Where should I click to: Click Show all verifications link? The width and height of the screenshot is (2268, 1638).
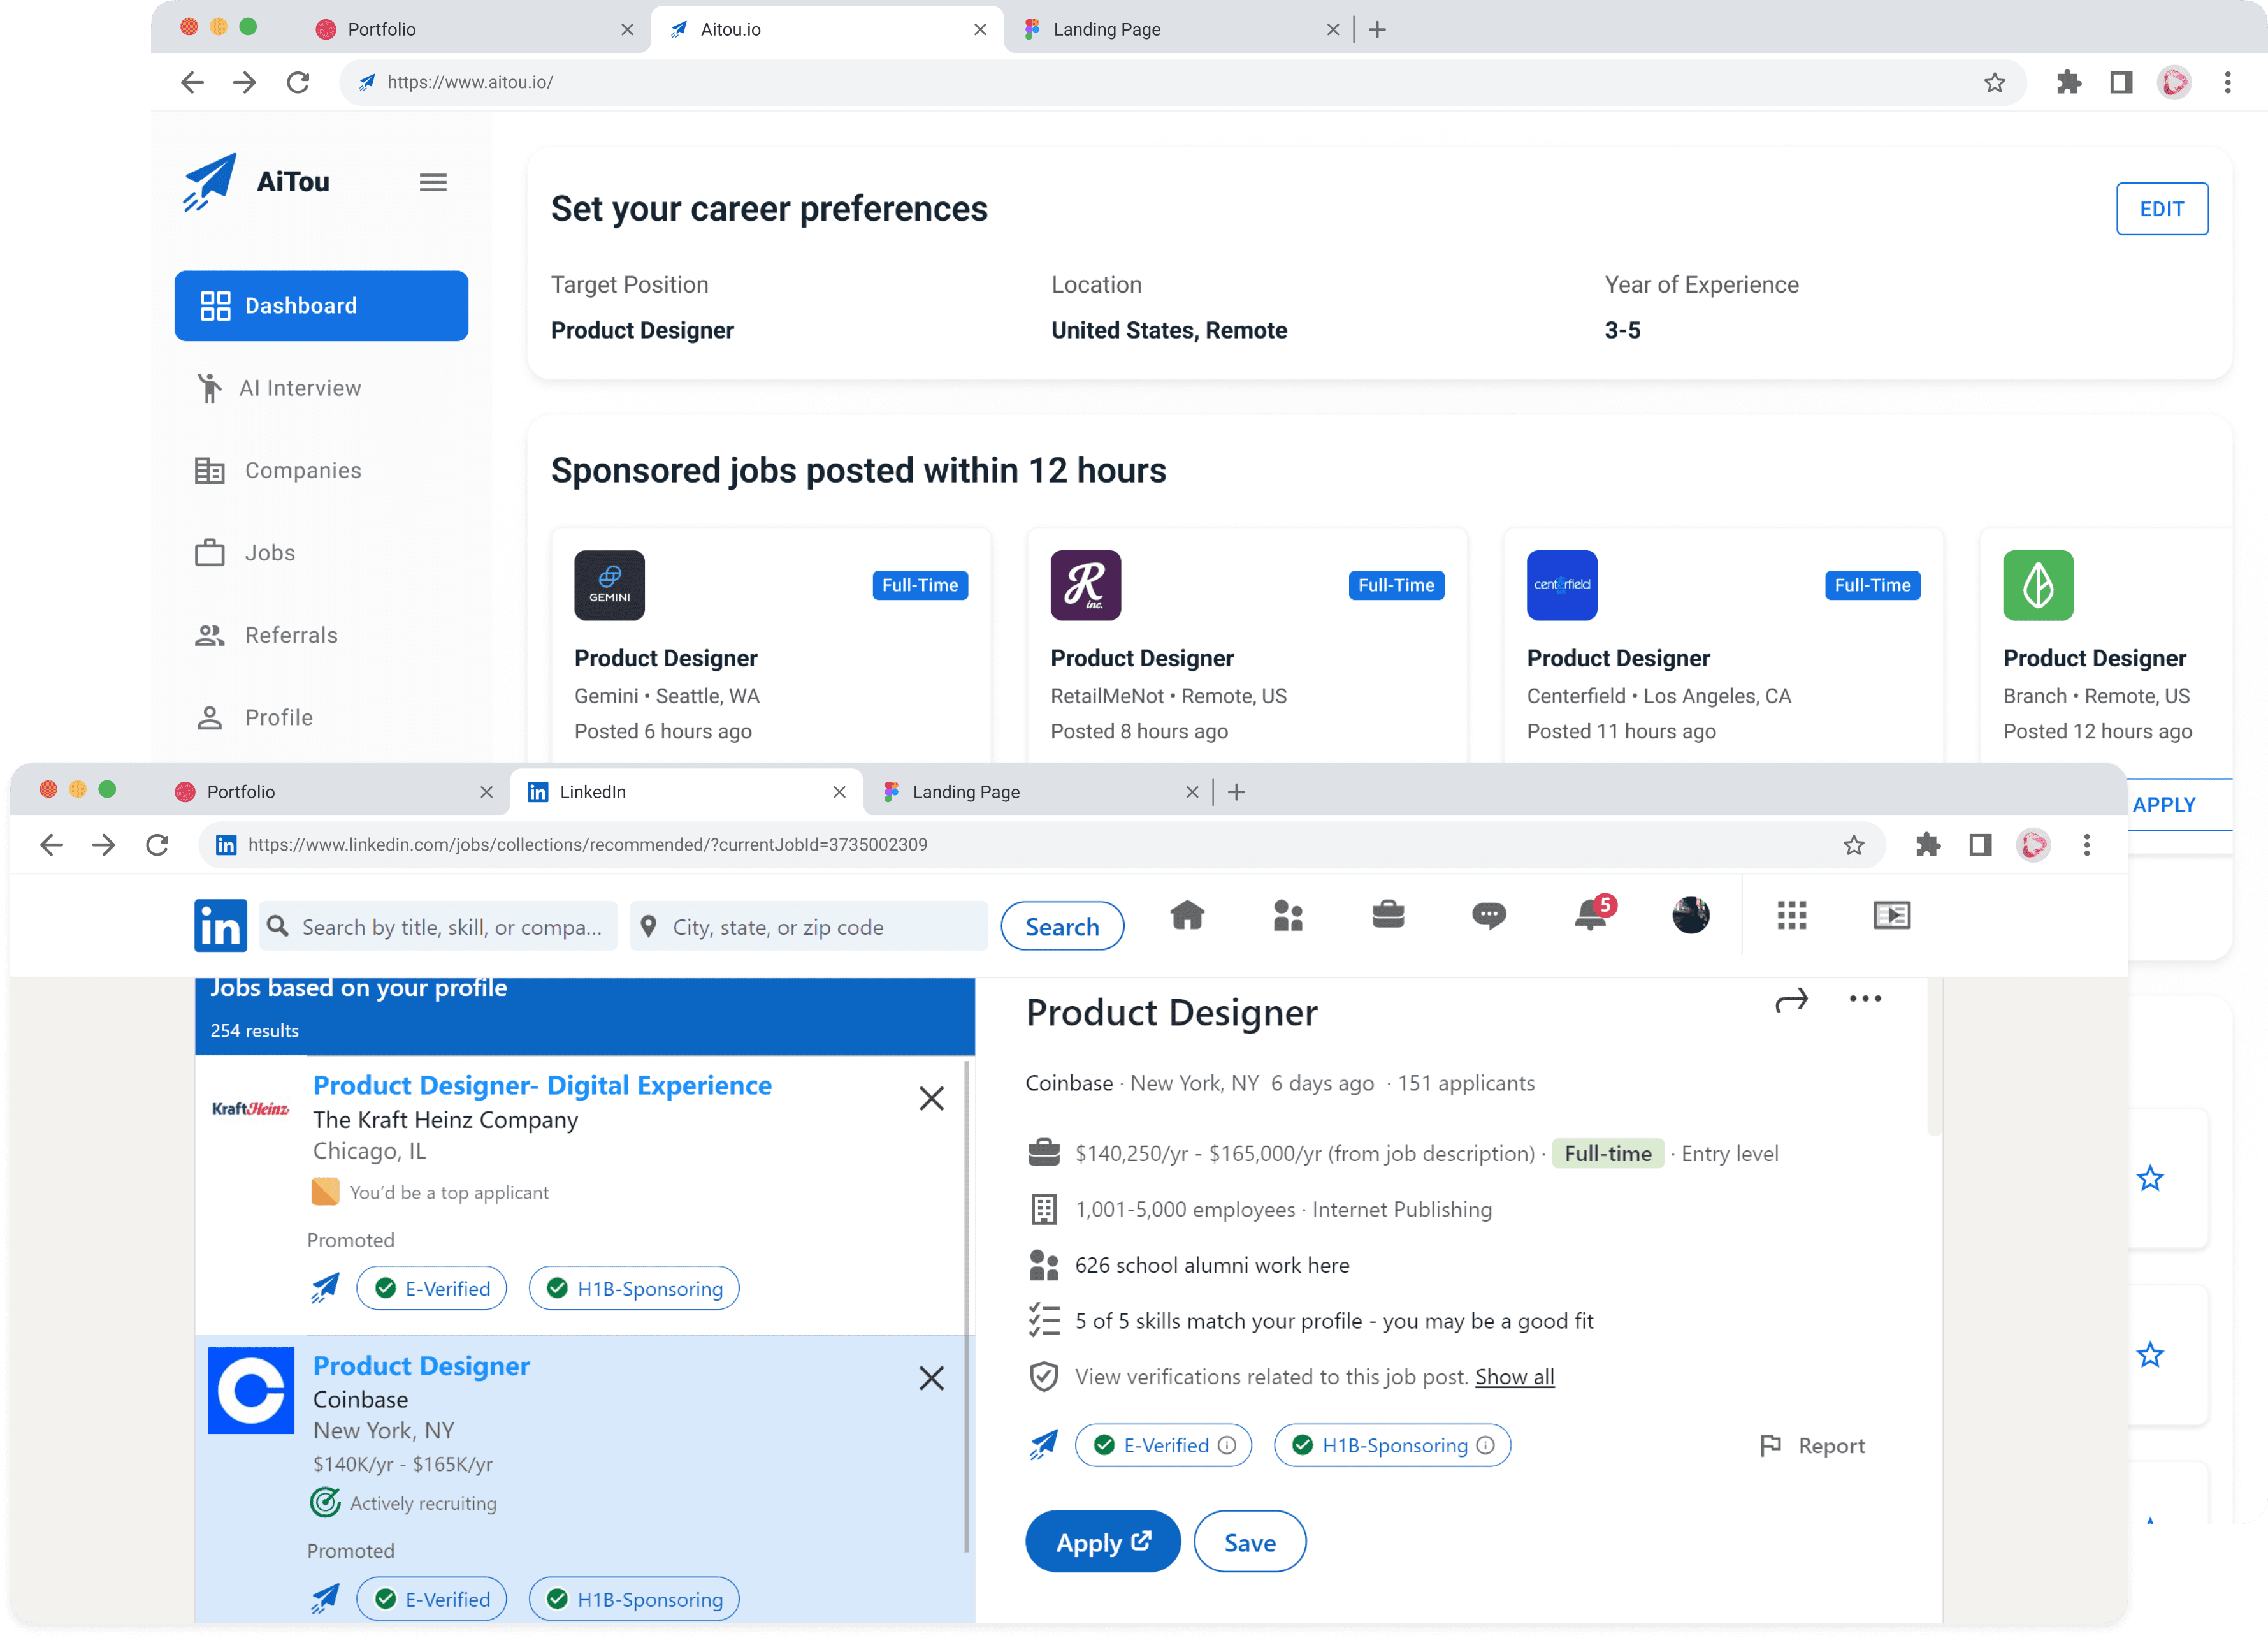(1514, 1377)
